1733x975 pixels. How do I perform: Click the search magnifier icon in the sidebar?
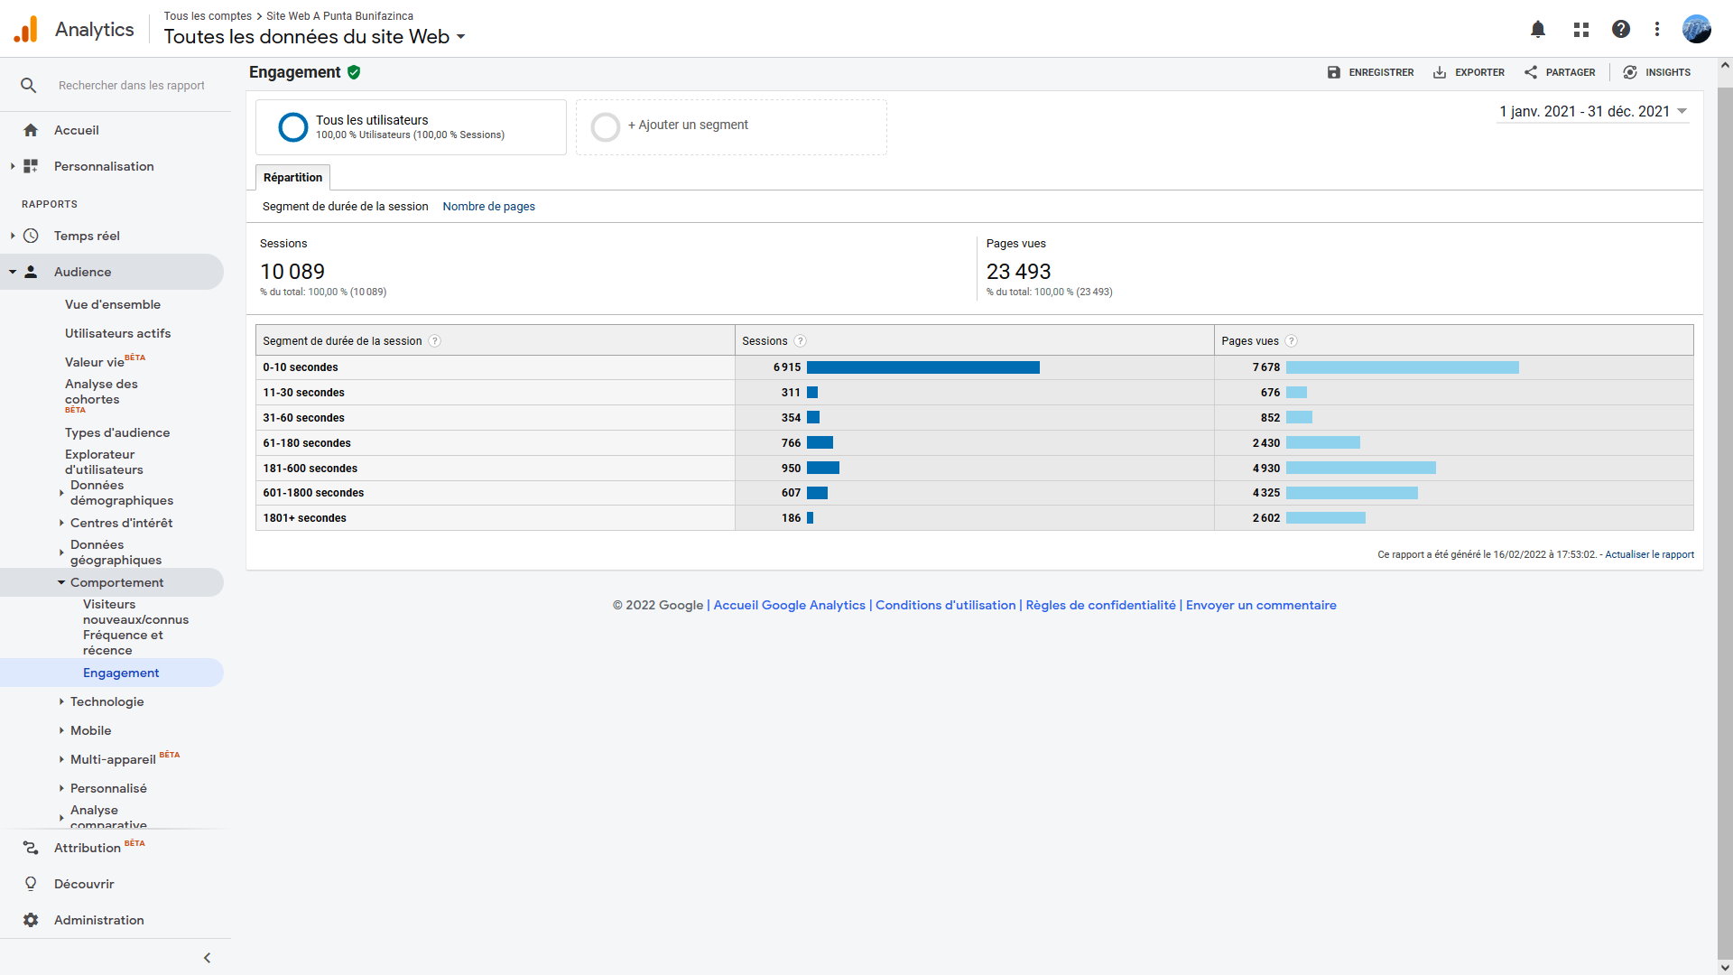click(29, 85)
